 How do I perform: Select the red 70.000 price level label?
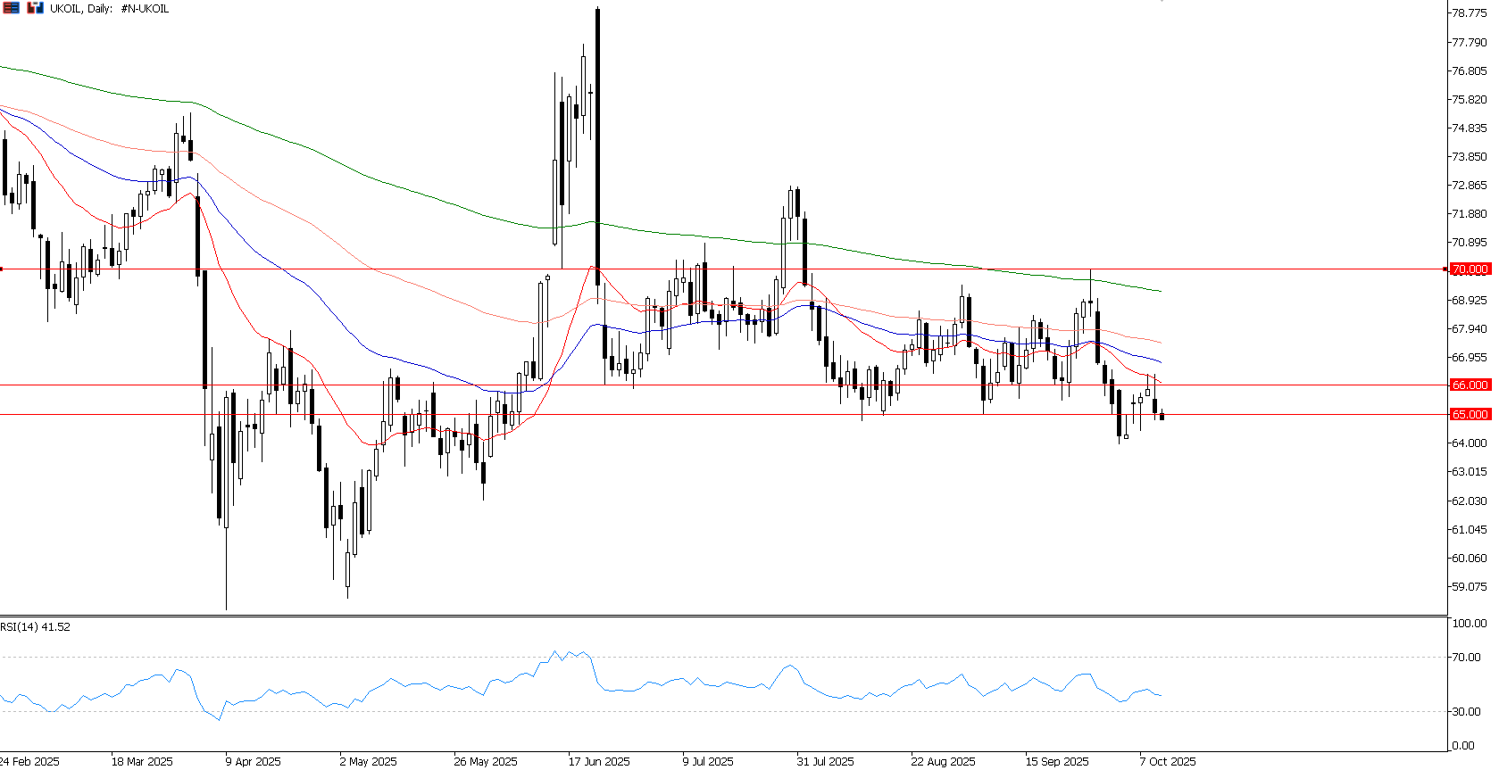click(1469, 269)
